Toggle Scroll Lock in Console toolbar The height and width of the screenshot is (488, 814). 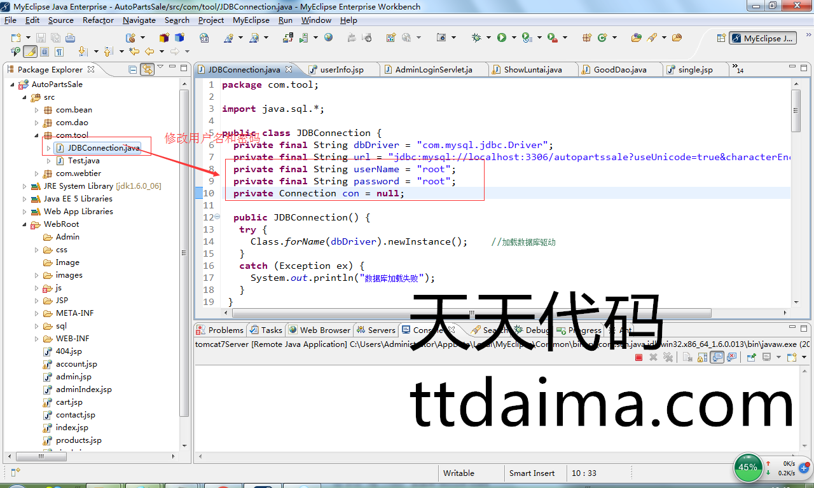tap(702, 358)
